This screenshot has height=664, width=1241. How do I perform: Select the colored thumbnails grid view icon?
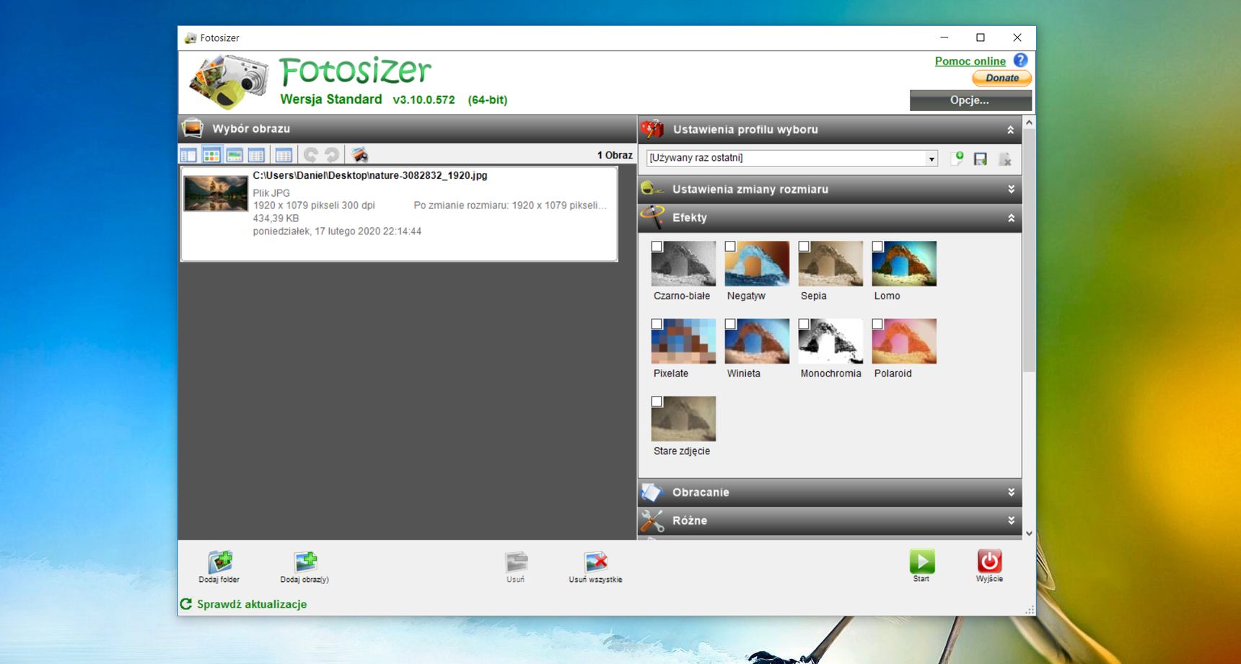click(x=211, y=155)
